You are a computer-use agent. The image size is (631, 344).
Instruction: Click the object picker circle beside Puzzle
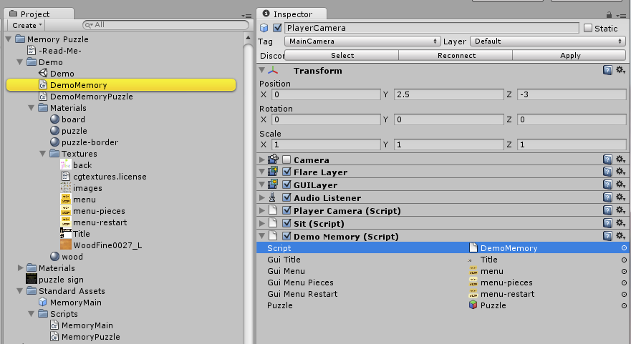[x=624, y=305]
